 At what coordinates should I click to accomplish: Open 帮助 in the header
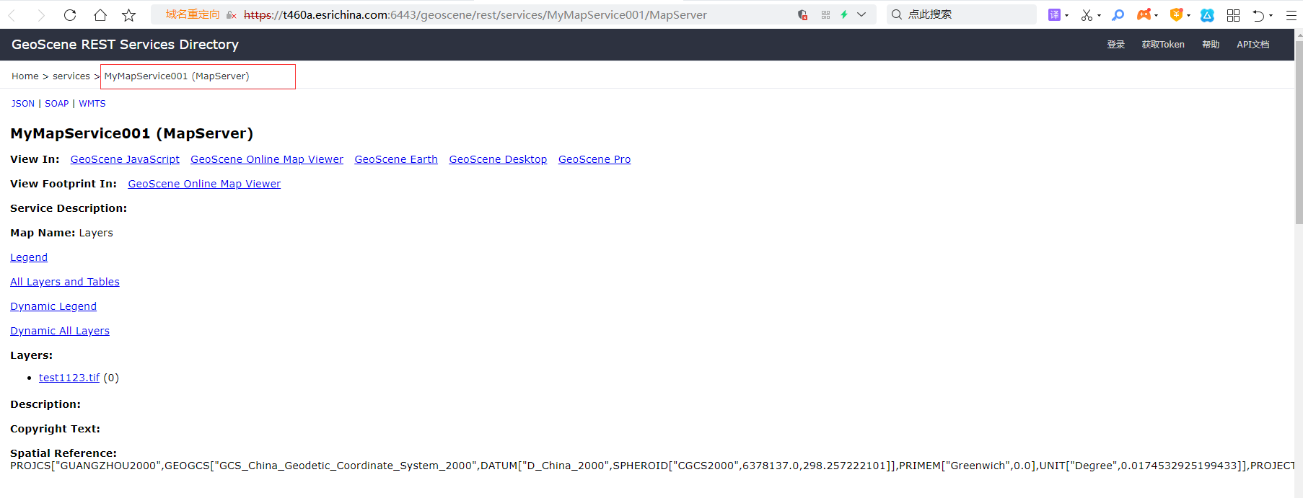1211,45
